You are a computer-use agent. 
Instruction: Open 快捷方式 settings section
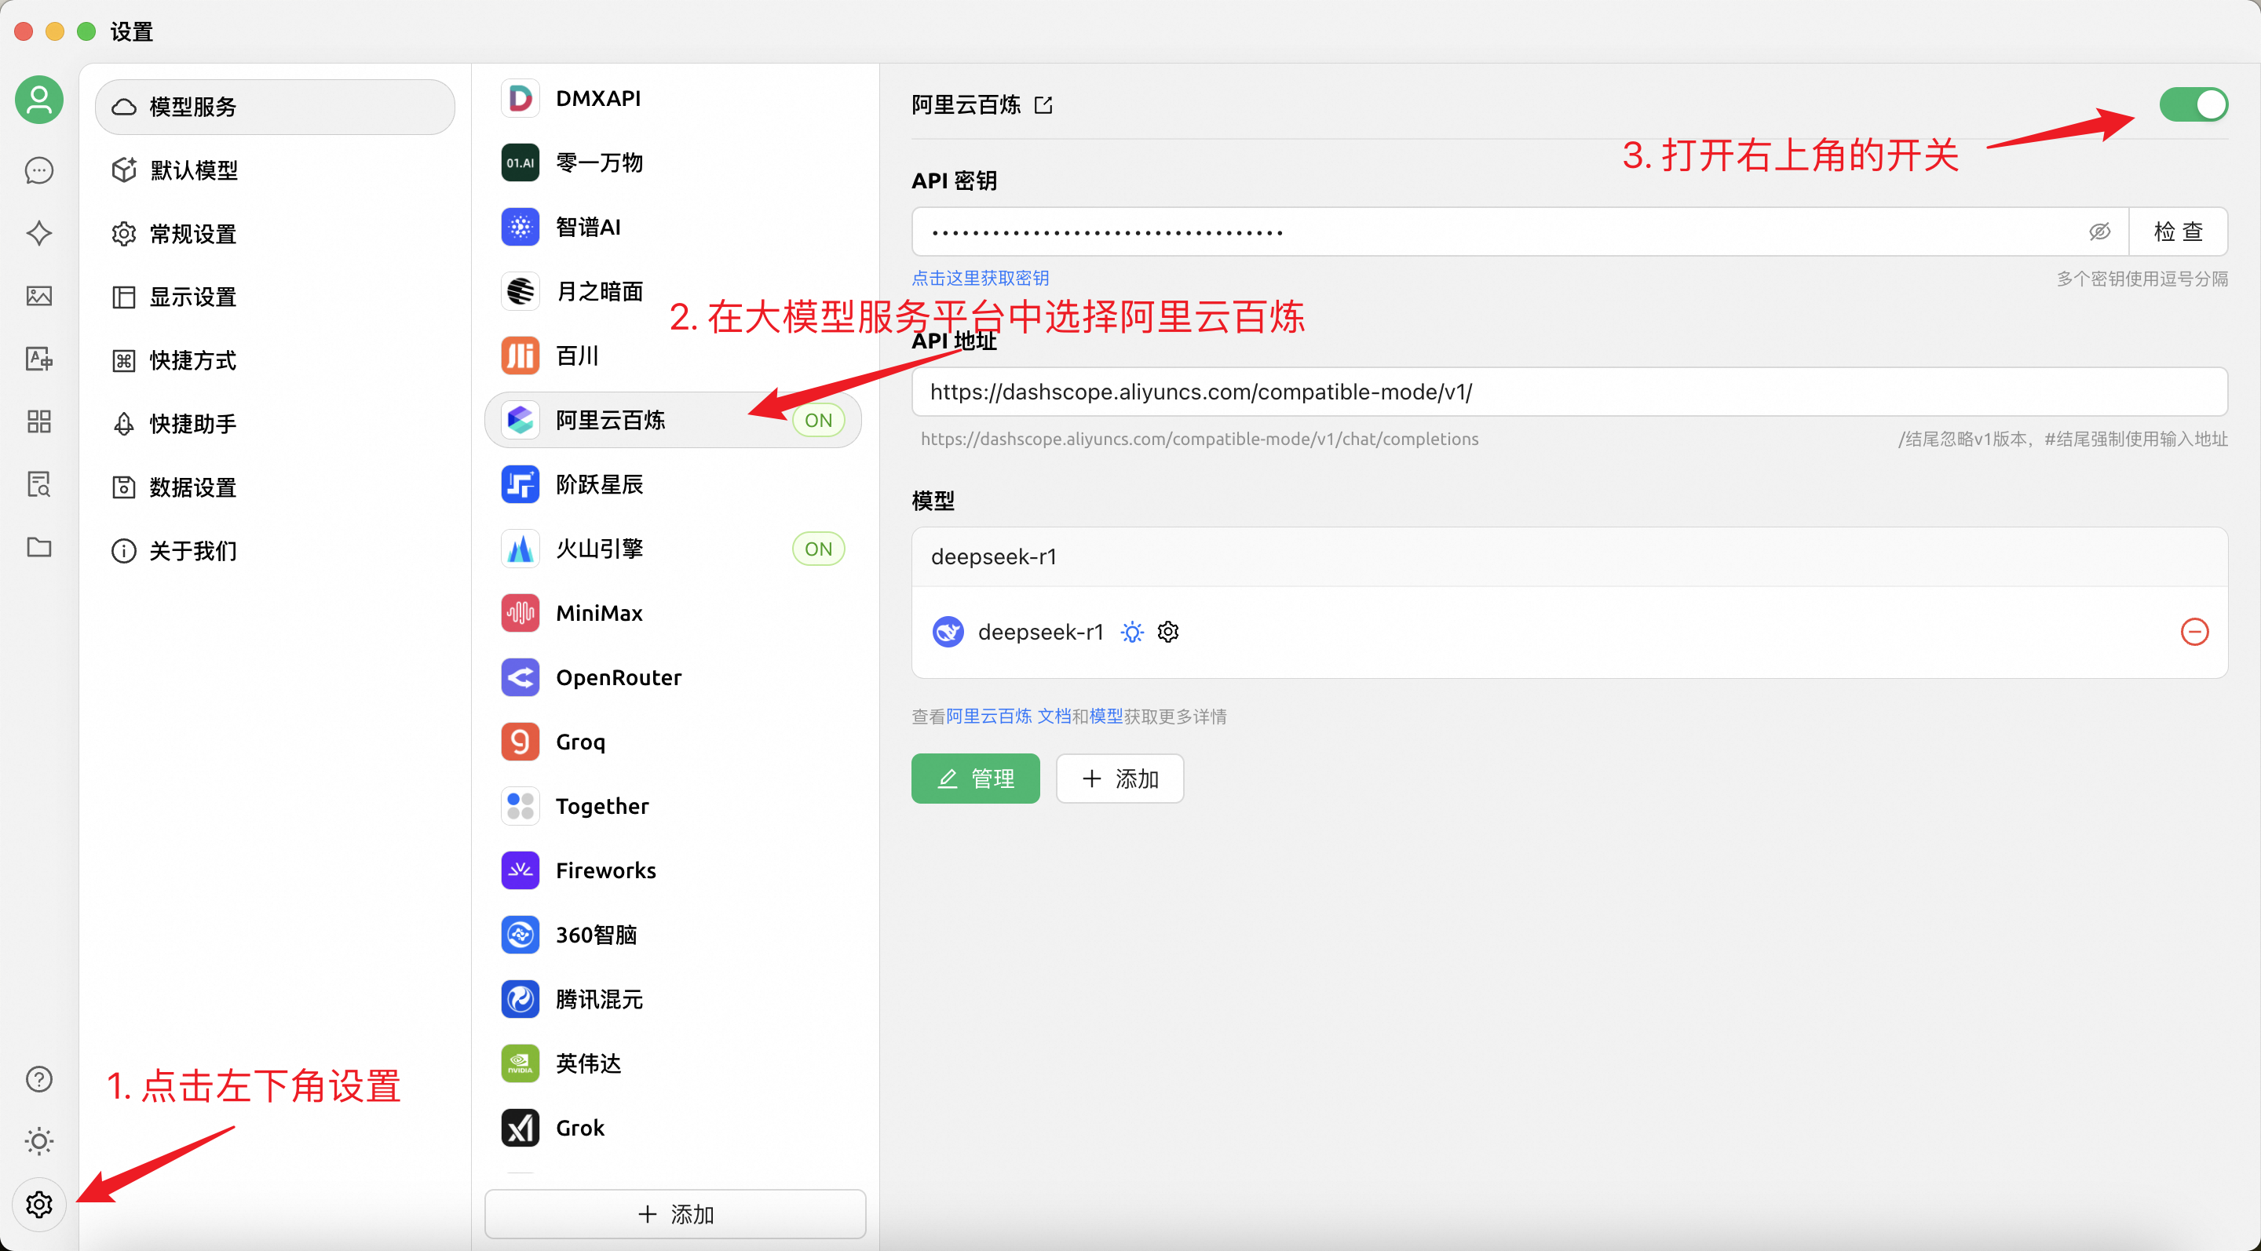[275, 360]
